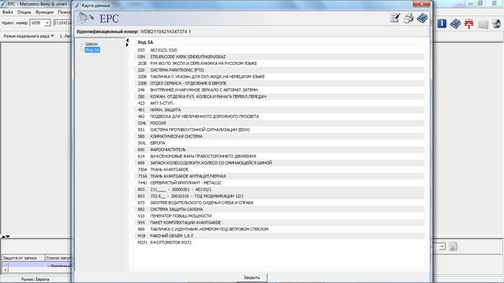
Task: Open the Файл menu
Action: click(x=8, y=12)
